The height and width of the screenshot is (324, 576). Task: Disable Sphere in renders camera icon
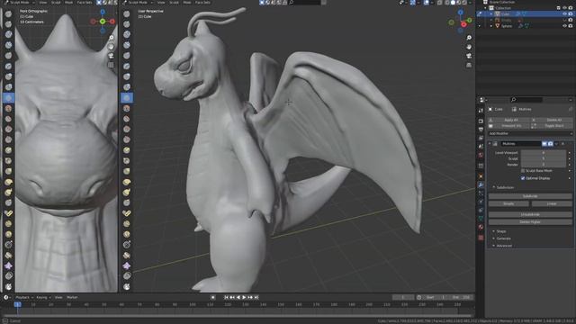pyautogui.click(x=571, y=26)
